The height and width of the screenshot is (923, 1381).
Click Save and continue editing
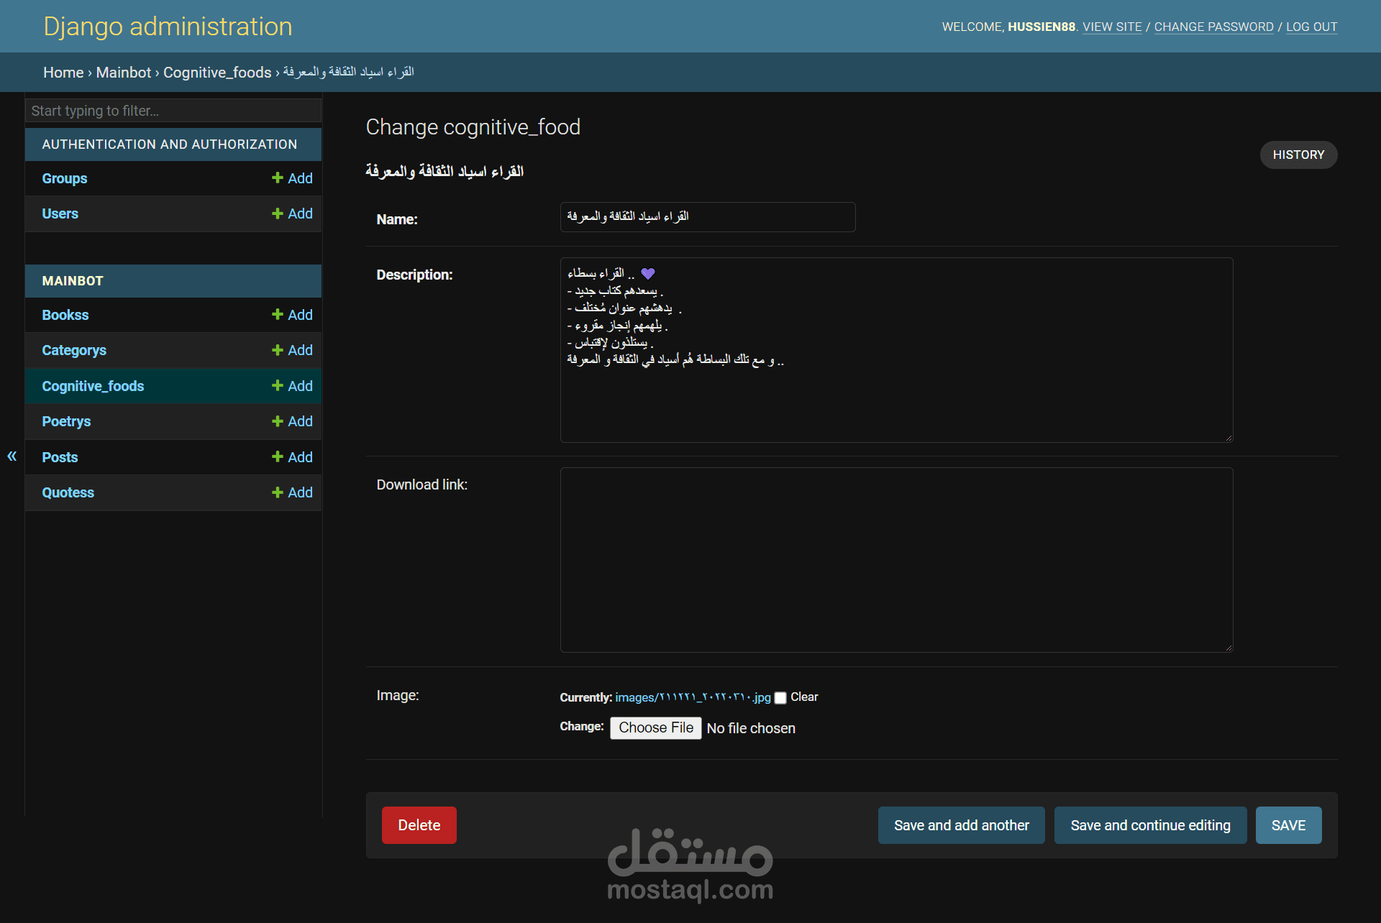[x=1150, y=825]
